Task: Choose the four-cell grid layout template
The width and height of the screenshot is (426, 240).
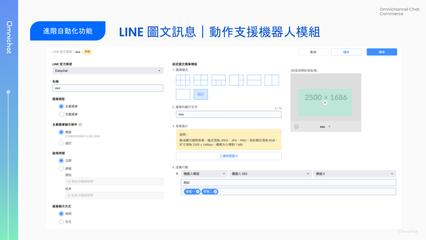Action: coord(201,80)
